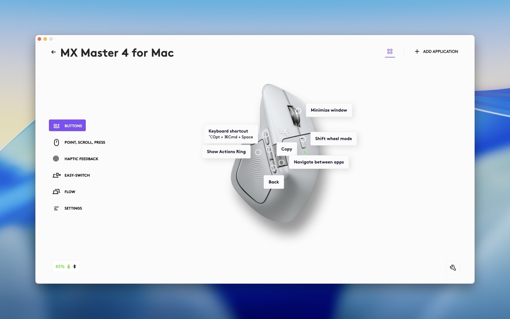Open the application grid view icon

pos(390,51)
